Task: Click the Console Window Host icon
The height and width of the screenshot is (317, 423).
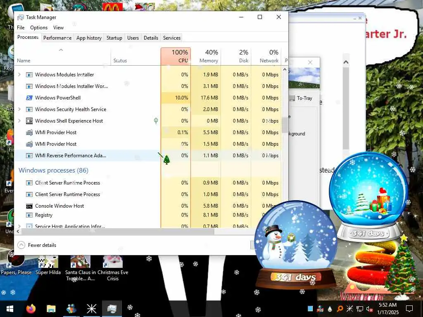Action: point(29,206)
